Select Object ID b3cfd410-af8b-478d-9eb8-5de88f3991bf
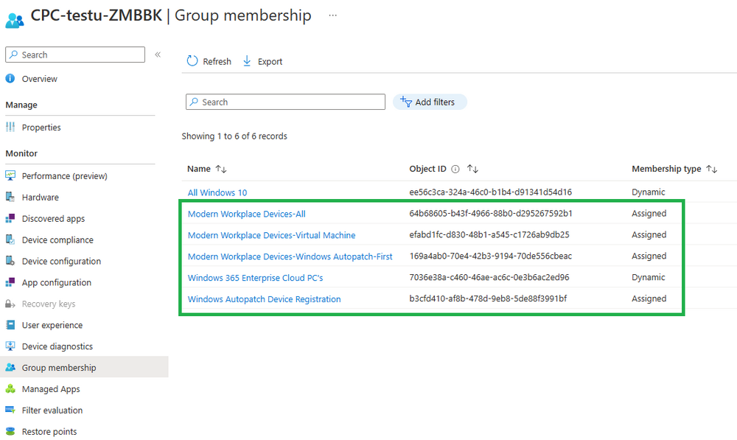Viewport: 737px width, 440px height. tap(488, 298)
